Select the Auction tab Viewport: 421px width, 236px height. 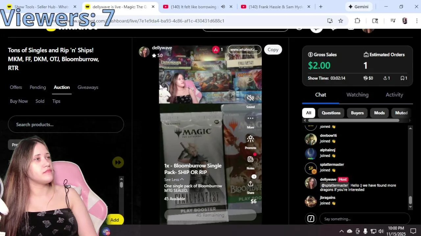pyautogui.click(x=62, y=87)
